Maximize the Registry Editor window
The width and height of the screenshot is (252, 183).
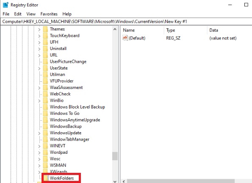246,5
